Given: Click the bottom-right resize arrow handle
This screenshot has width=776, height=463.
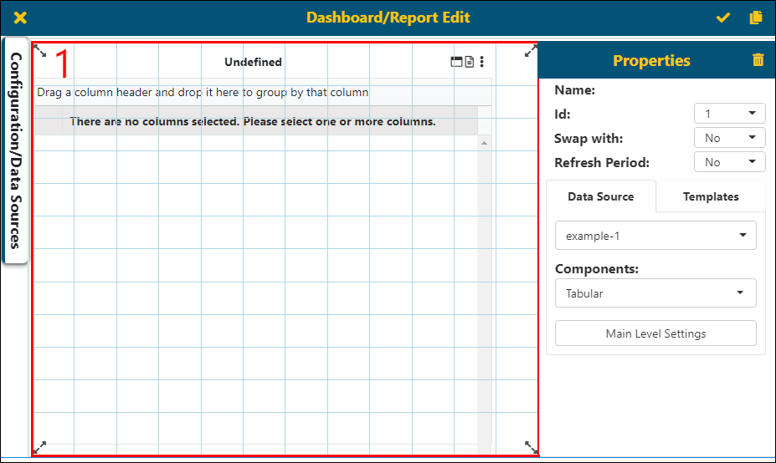Looking at the screenshot, I should (x=531, y=447).
